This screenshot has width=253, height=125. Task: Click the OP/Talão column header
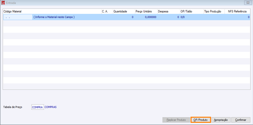[x=192, y=11]
